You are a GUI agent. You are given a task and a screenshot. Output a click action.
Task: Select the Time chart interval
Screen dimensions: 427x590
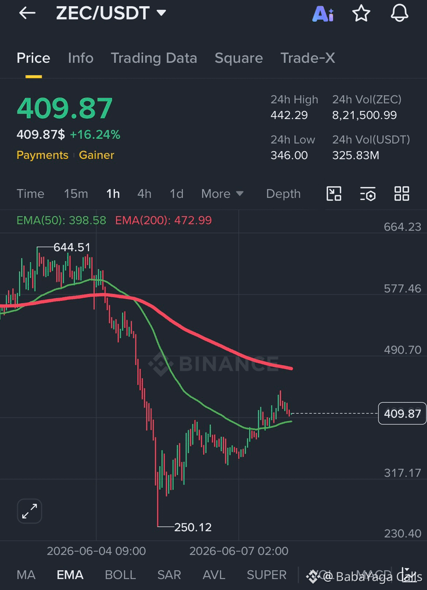[30, 194]
